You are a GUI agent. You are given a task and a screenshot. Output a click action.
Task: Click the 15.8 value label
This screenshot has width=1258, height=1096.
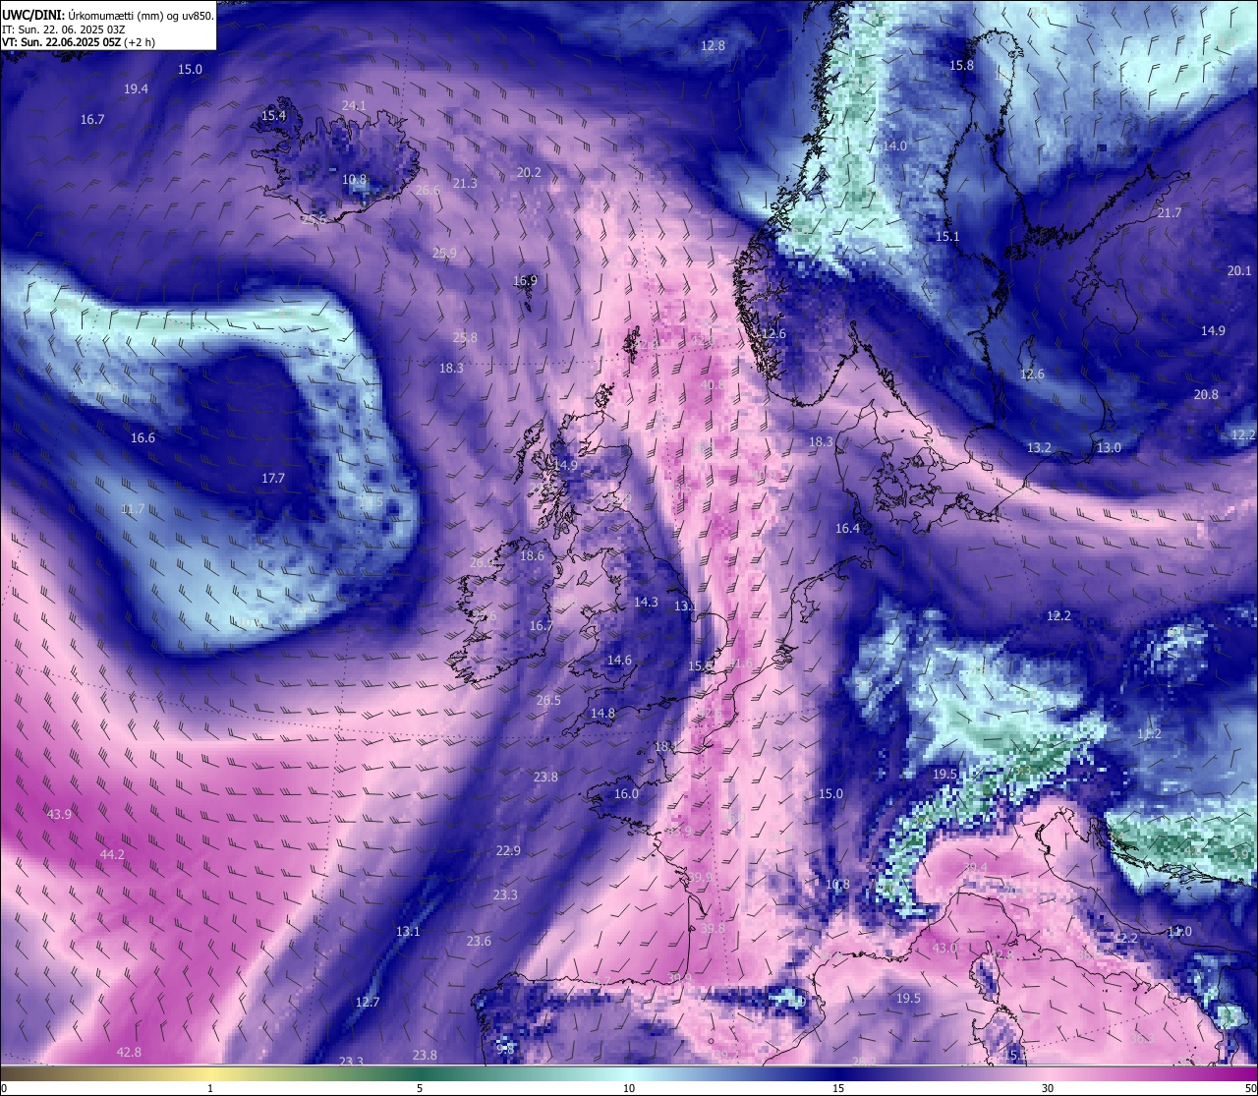coord(961,66)
